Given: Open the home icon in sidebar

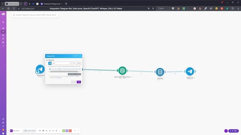Looking at the screenshot, I should (x=3, y=22).
